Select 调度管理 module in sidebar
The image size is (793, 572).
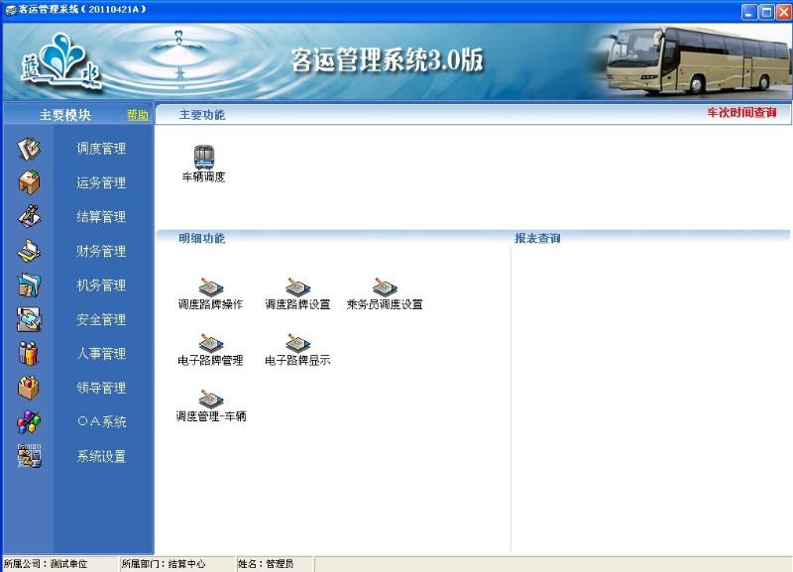coord(101,149)
